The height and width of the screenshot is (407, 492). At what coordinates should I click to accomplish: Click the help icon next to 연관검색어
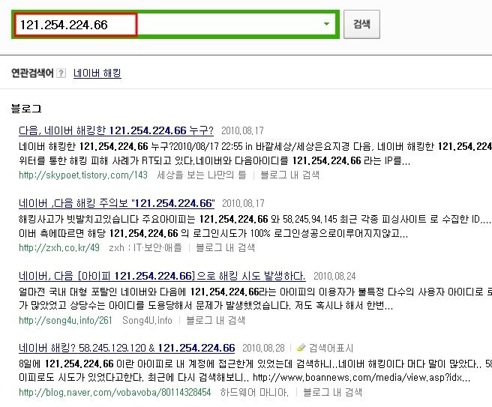pyautogui.click(x=61, y=73)
